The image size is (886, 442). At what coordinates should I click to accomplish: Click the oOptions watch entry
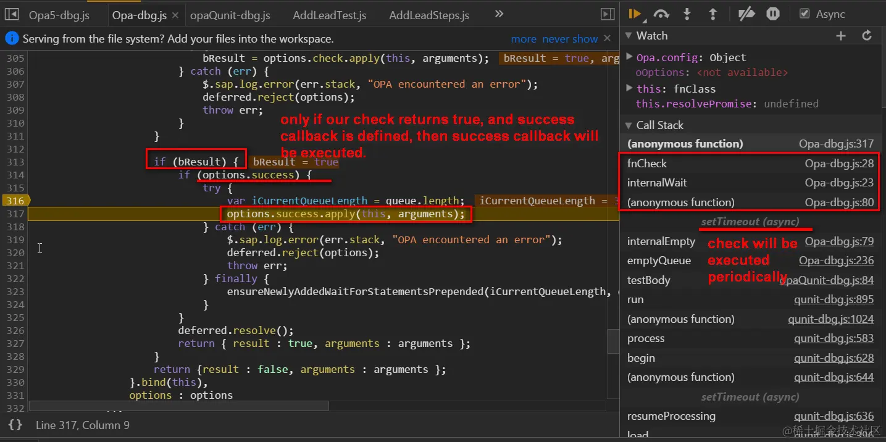712,73
